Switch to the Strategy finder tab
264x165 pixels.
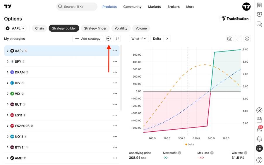95,28
